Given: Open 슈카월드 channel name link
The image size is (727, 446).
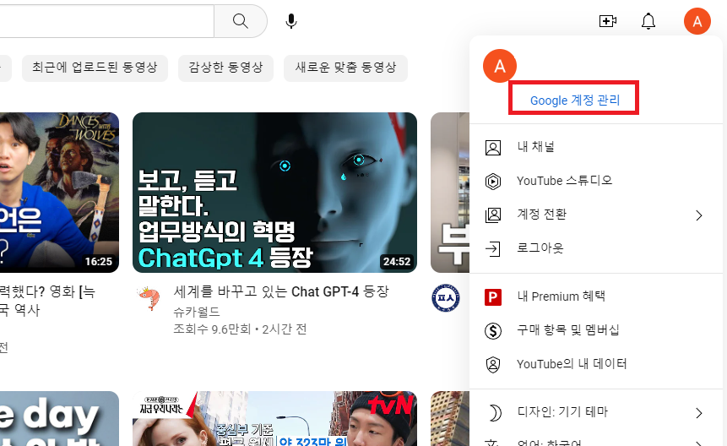Looking at the screenshot, I should pyautogui.click(x=197, y=312).
